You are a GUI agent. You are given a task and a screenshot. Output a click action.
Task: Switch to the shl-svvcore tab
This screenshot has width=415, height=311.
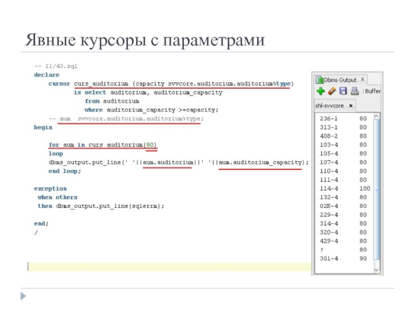pos(330,106)
